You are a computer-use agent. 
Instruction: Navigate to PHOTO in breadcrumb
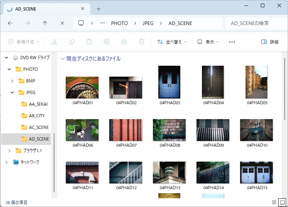coord(119,23)
